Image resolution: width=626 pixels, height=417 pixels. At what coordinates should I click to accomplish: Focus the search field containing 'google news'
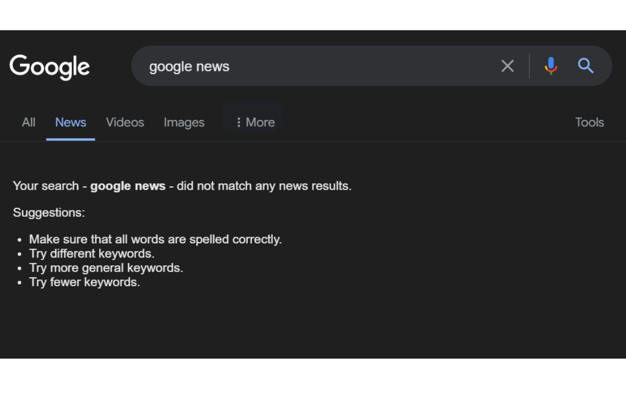click(313, 66)
